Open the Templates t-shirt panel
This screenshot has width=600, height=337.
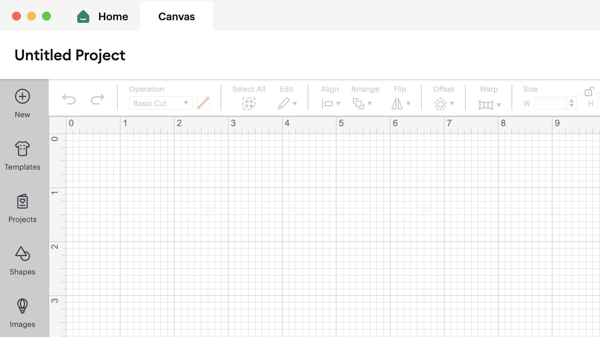[22, 149]
